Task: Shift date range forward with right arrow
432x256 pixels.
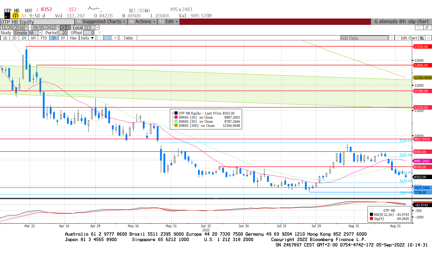Action: (69, 28)
